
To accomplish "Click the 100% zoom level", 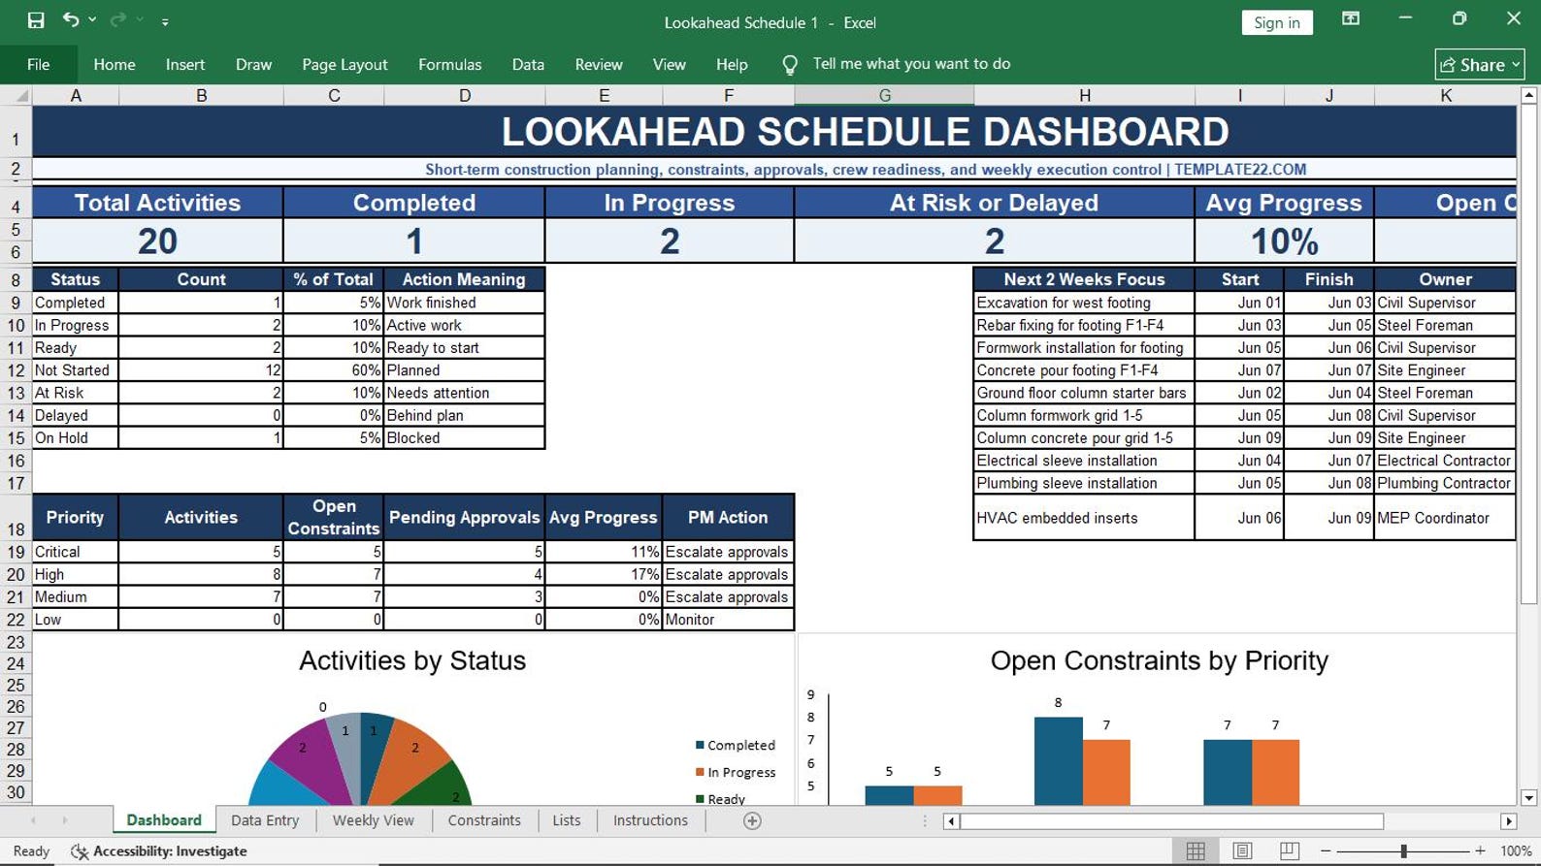I will [1516, 850].
